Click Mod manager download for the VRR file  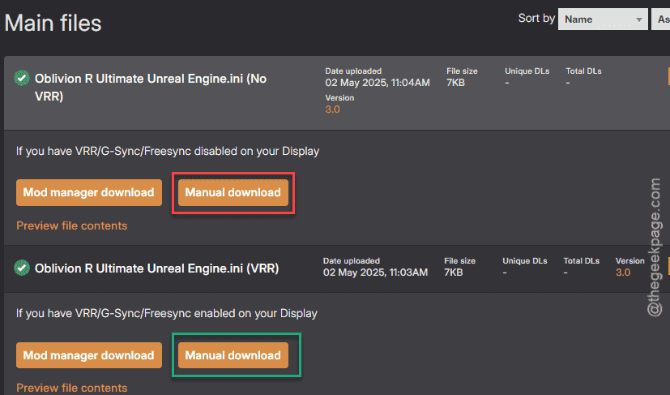tap(89, 355)
